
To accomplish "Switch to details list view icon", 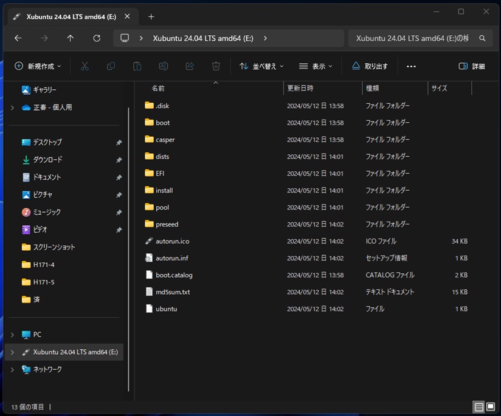I will pyautogui.click(x=479, y=407).
